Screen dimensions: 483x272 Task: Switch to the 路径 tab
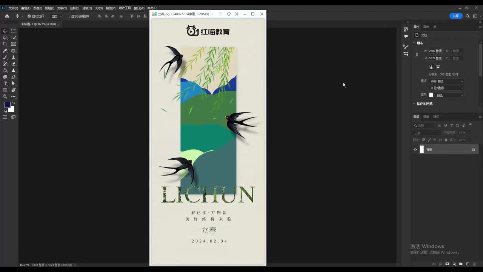(436, 117)
